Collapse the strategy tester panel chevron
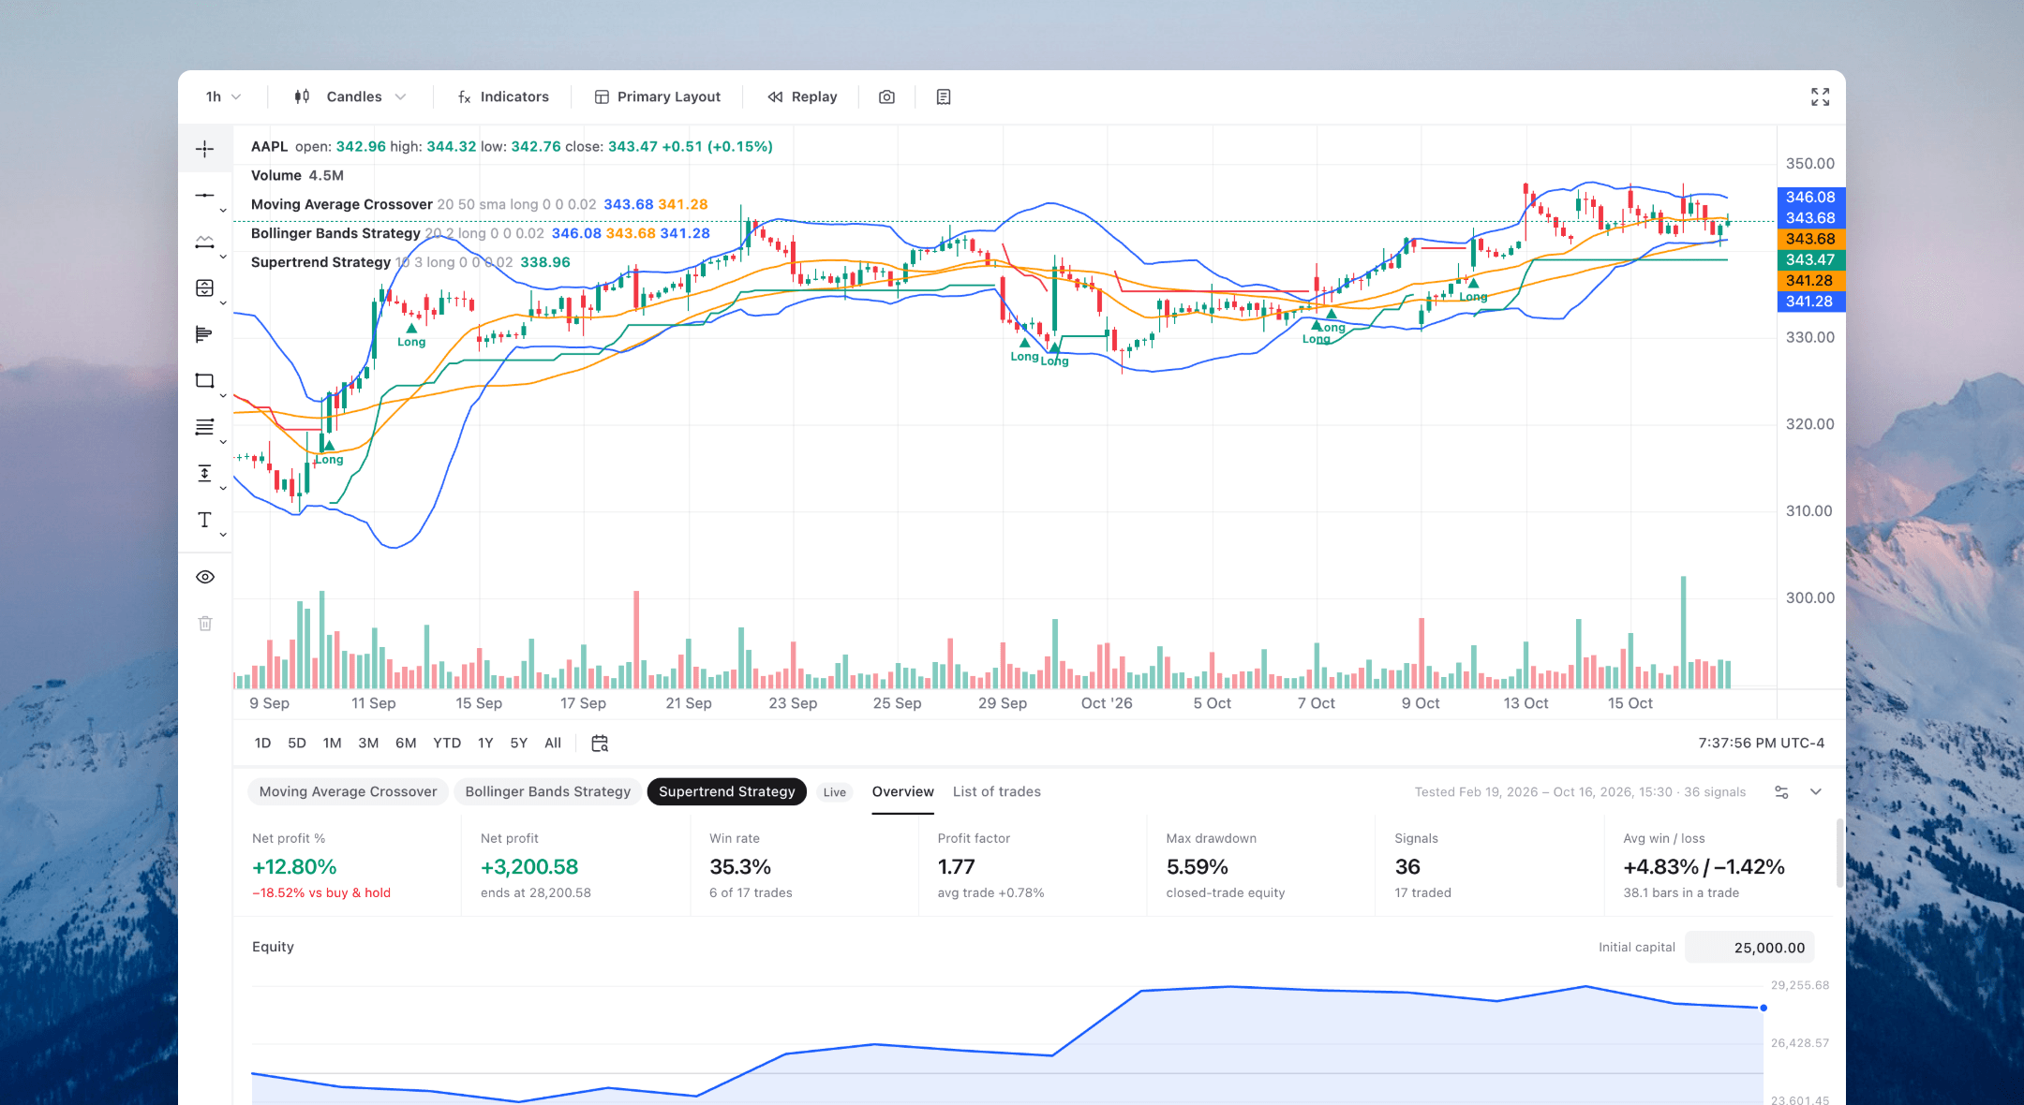 click(1816, 792)
